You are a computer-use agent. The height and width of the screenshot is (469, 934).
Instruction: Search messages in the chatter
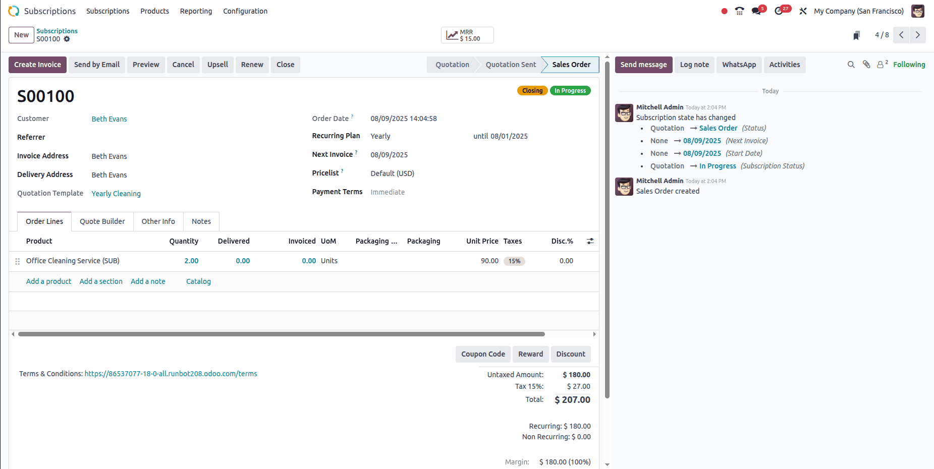click(x=851, y=65)
